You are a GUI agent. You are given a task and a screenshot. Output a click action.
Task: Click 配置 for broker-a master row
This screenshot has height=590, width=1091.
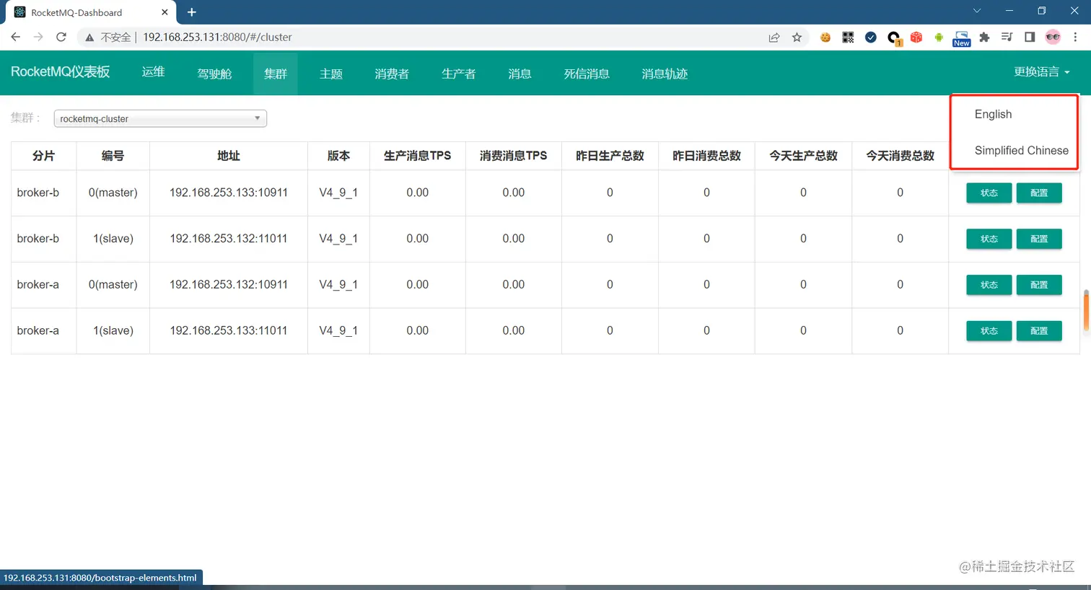[x=1039, y=285]
